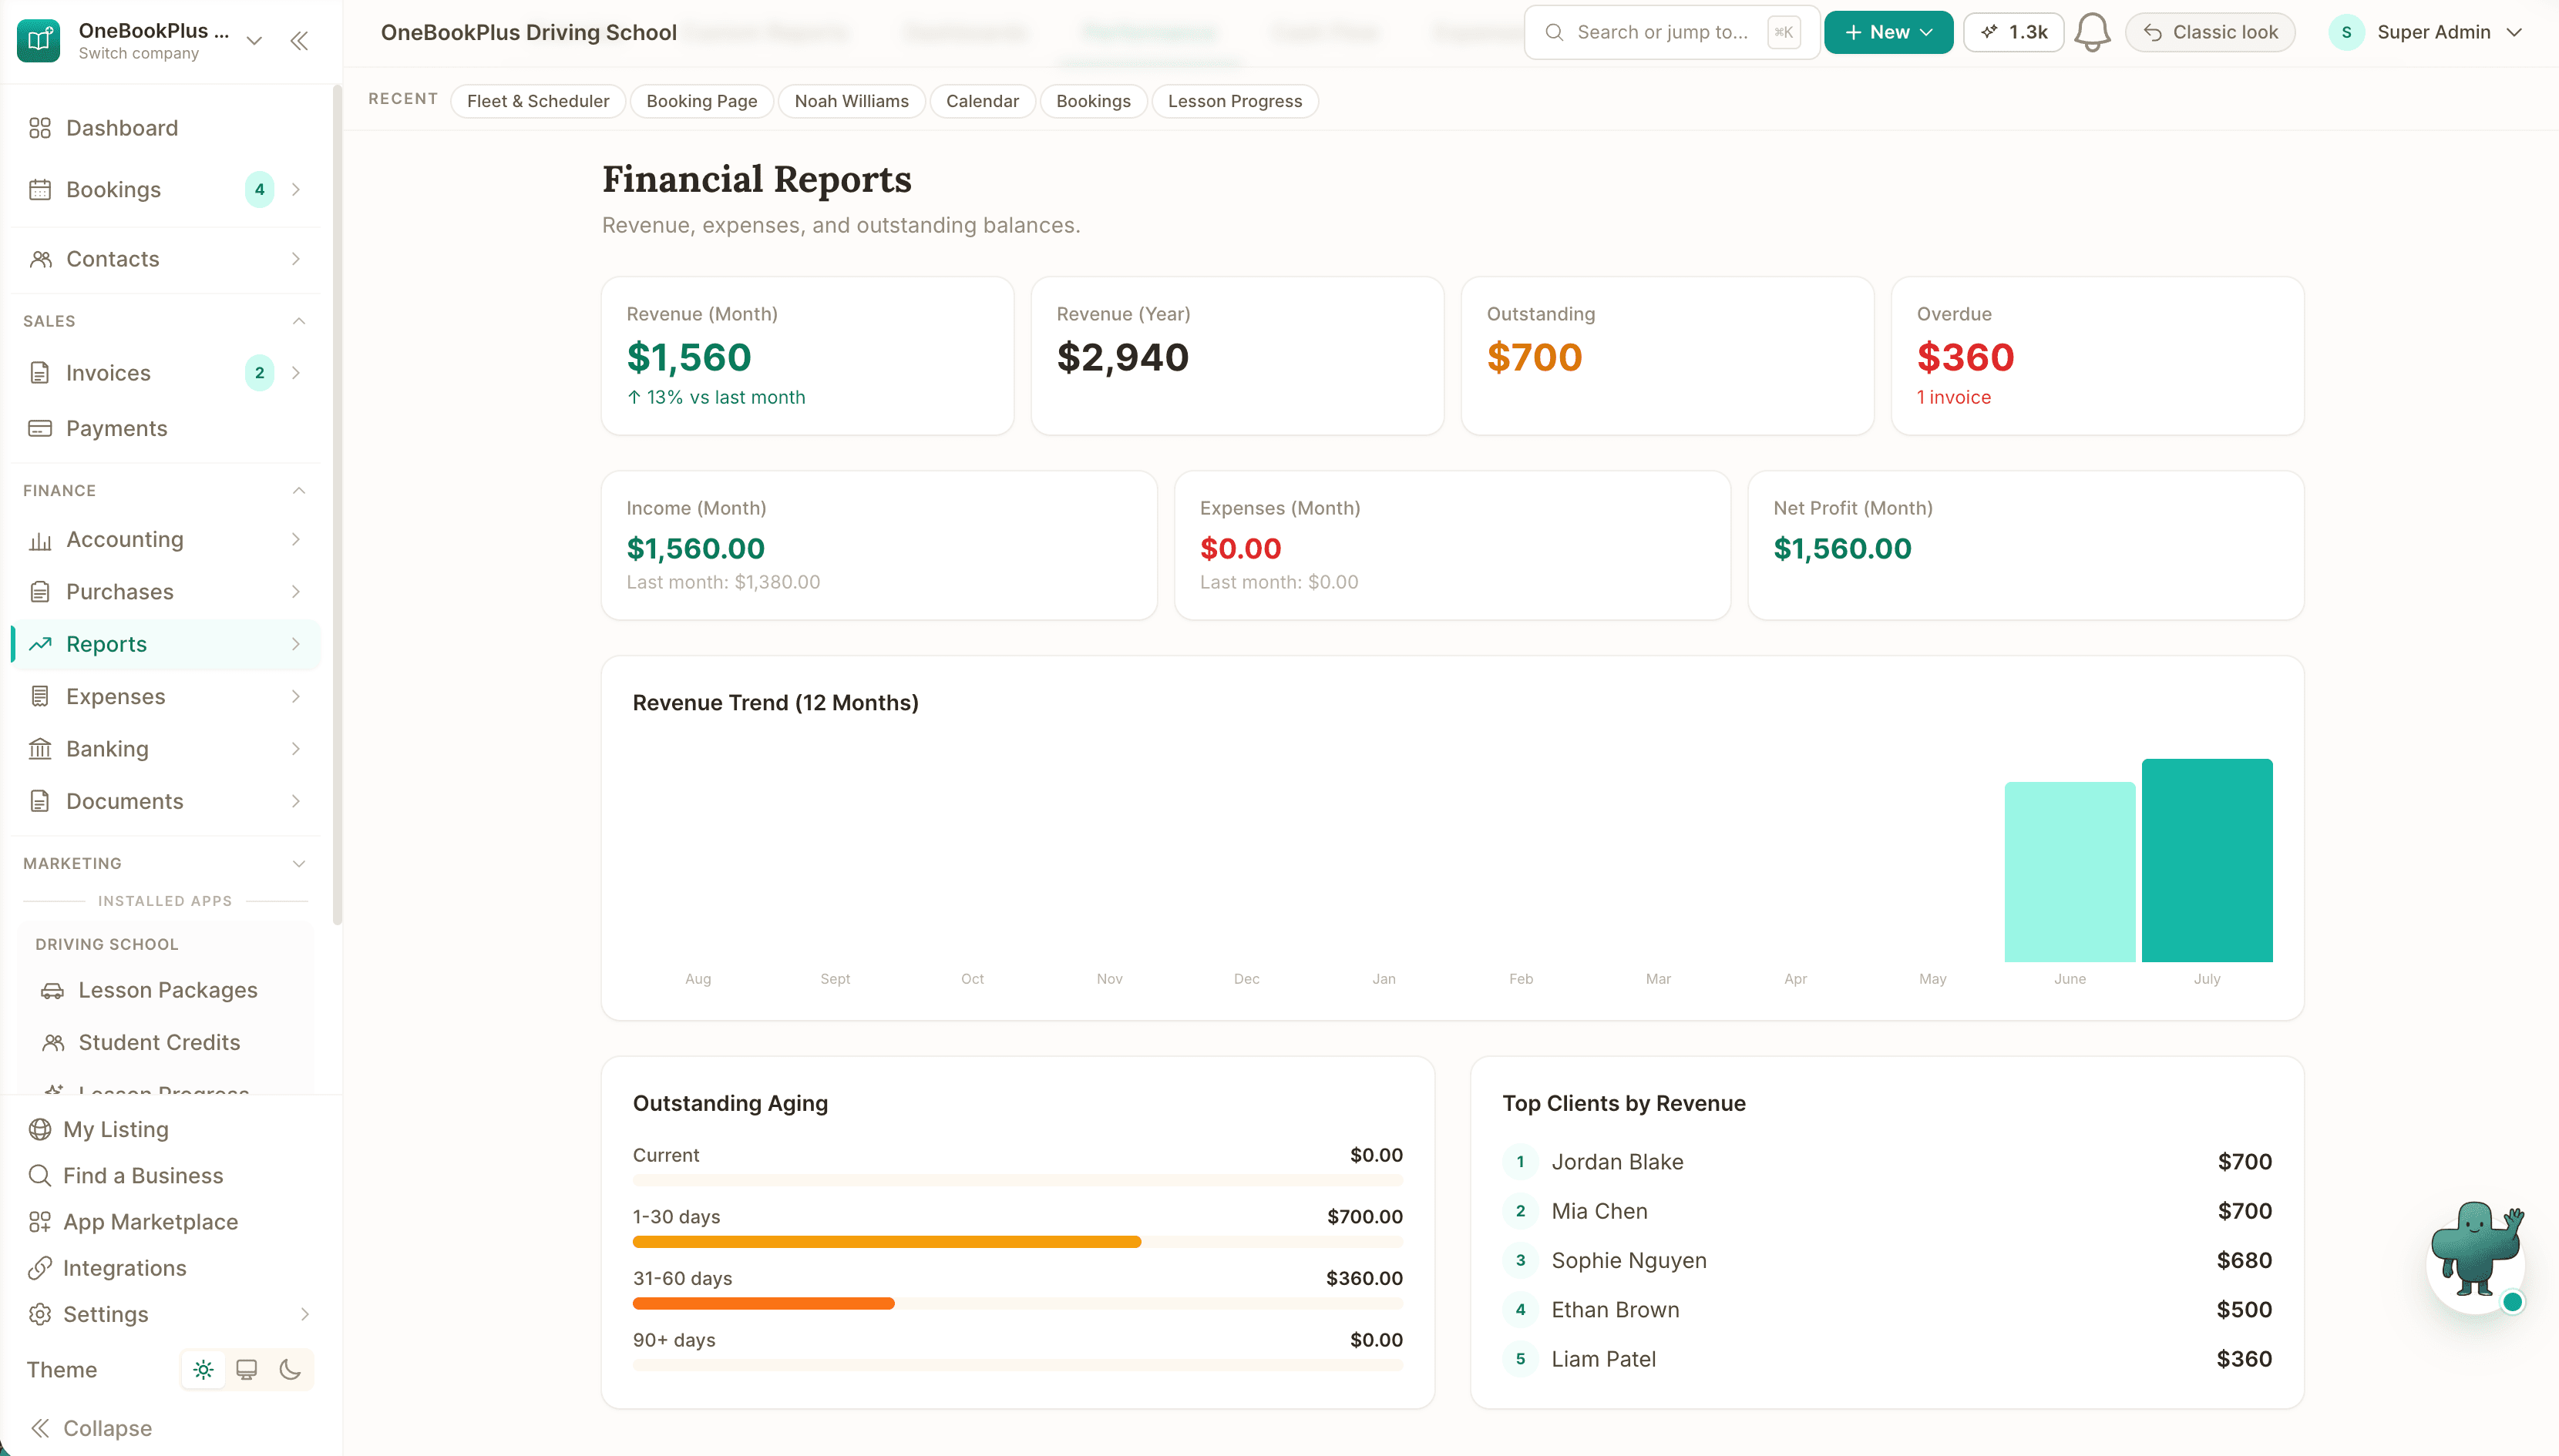Image resolution: width=2559 pixels, height=1456 pixels.
Task: Collapse the SALES section
Action: pos(298,321)
